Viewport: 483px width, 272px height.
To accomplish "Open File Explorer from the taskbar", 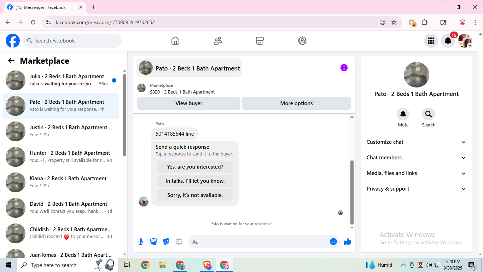I will (162, 265).
